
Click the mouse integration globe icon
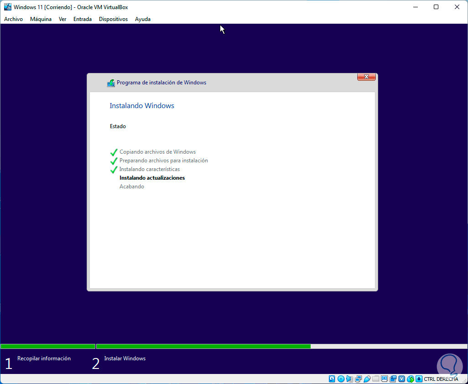[x=411, y=379]
